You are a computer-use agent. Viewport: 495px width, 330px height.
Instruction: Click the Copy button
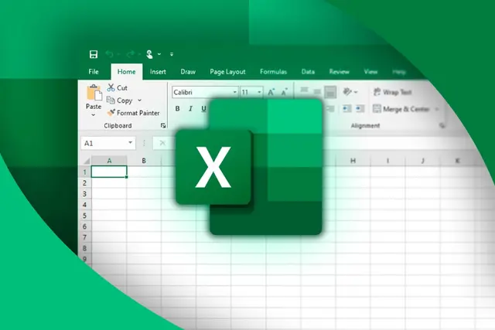[x=120, y=100]
